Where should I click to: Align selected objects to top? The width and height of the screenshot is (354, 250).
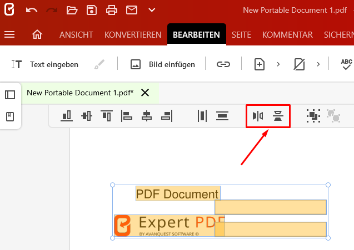[107, 116]
